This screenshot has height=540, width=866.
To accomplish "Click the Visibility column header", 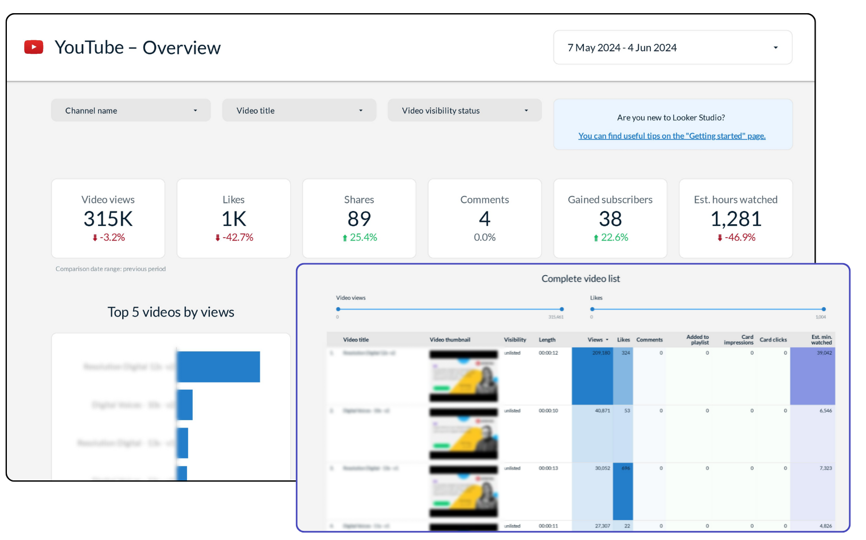I will coord(514,340).
